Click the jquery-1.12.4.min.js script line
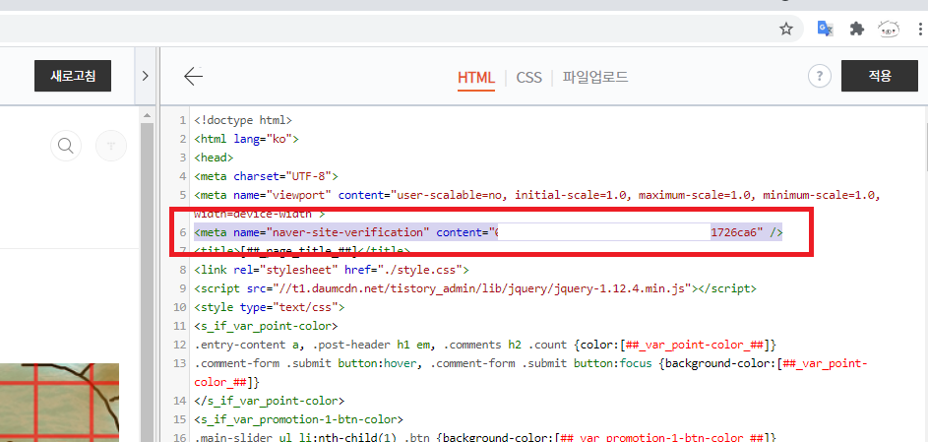 [475, 288]
